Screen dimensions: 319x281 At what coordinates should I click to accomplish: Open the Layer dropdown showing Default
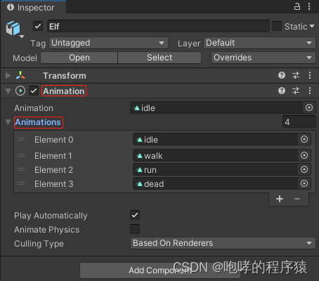[259, 43]
